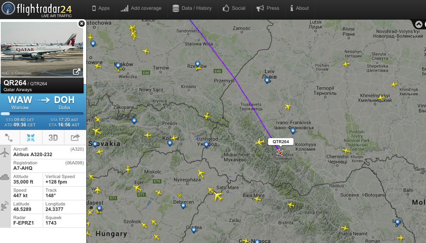Click the Press menu item
426x243 pixels.
268,8
